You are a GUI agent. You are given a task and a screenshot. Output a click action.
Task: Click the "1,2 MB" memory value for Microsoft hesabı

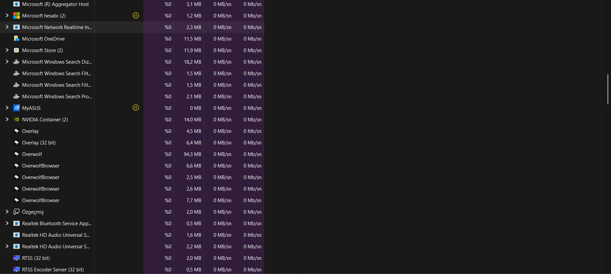tap(194, 16)
